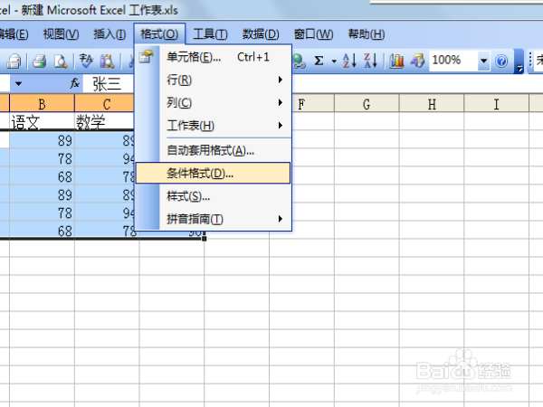Click the 数学 header cell
The image size is (543, 407).
point(105,121)
